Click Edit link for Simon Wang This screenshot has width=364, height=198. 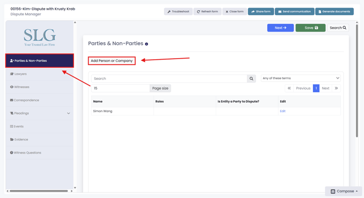283,111
